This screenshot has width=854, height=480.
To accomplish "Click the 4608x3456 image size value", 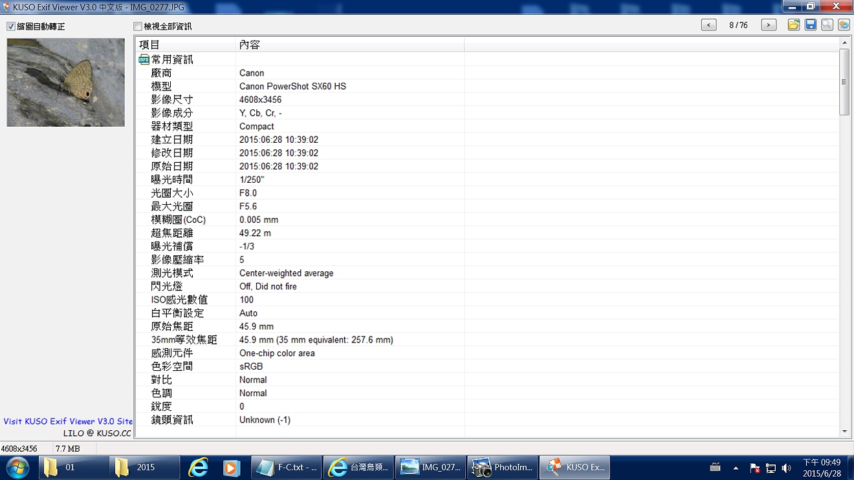I will click(260, 99).
